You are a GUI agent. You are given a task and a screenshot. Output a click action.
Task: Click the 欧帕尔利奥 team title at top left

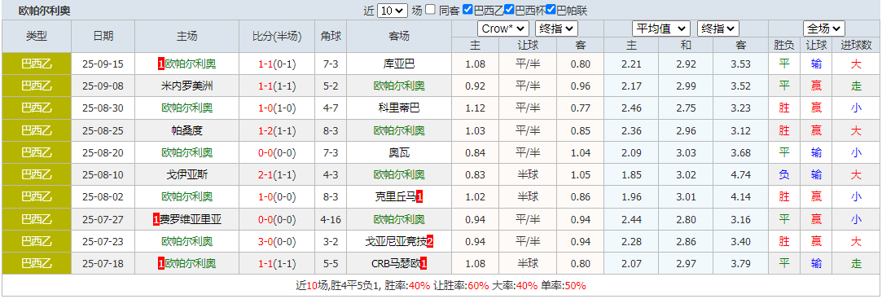45,11
